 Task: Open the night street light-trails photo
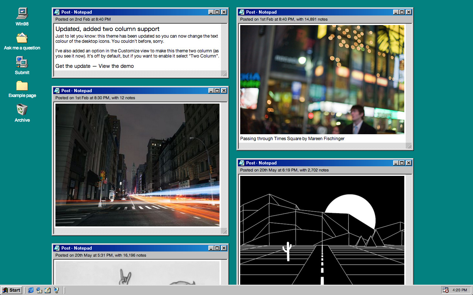pos(137,165)
